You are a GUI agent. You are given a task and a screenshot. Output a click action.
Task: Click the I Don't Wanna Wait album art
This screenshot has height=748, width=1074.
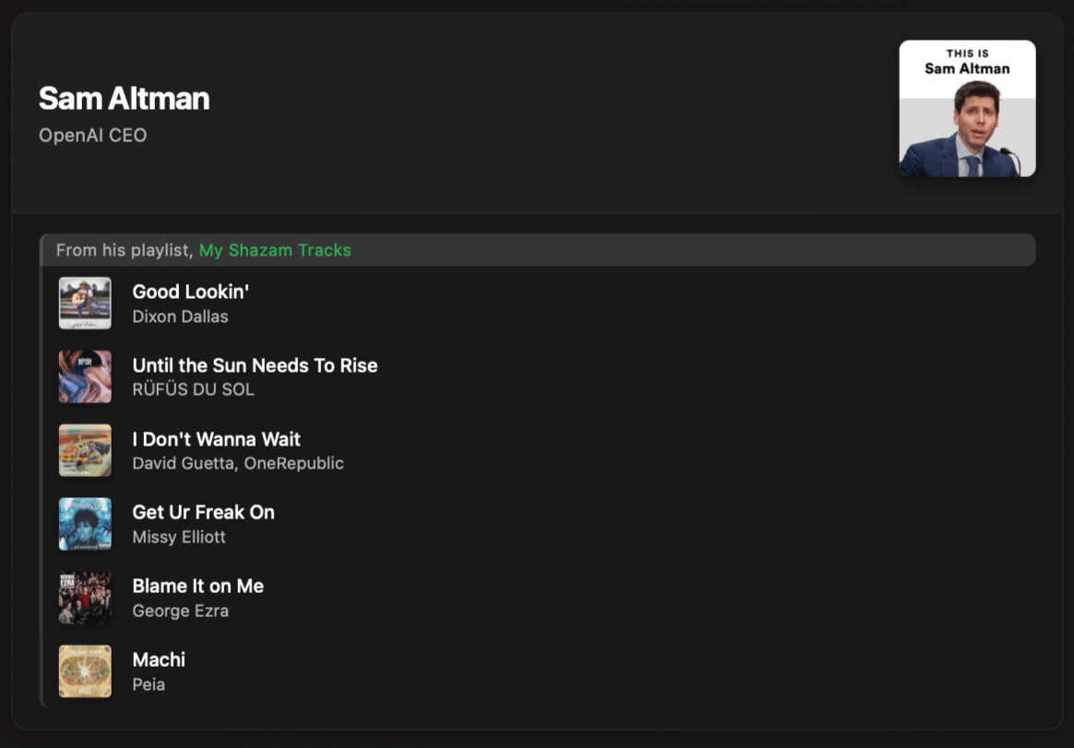(x=85, y=450)
